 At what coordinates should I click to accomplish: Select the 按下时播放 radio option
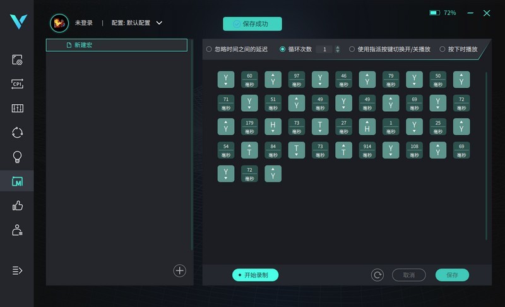443,49
